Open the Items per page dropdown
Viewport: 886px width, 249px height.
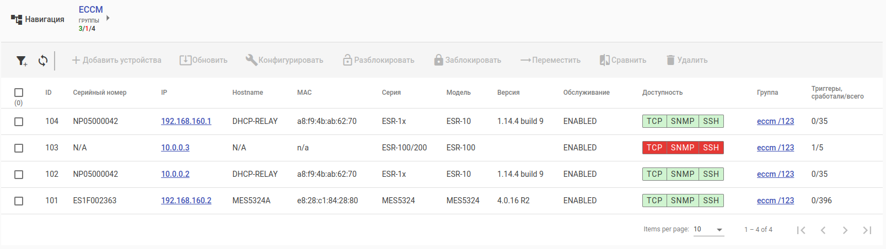coord(708,230)
